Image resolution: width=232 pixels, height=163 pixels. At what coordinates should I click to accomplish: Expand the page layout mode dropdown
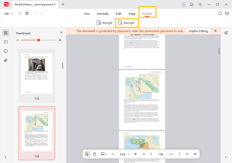[x=104, y=154]
